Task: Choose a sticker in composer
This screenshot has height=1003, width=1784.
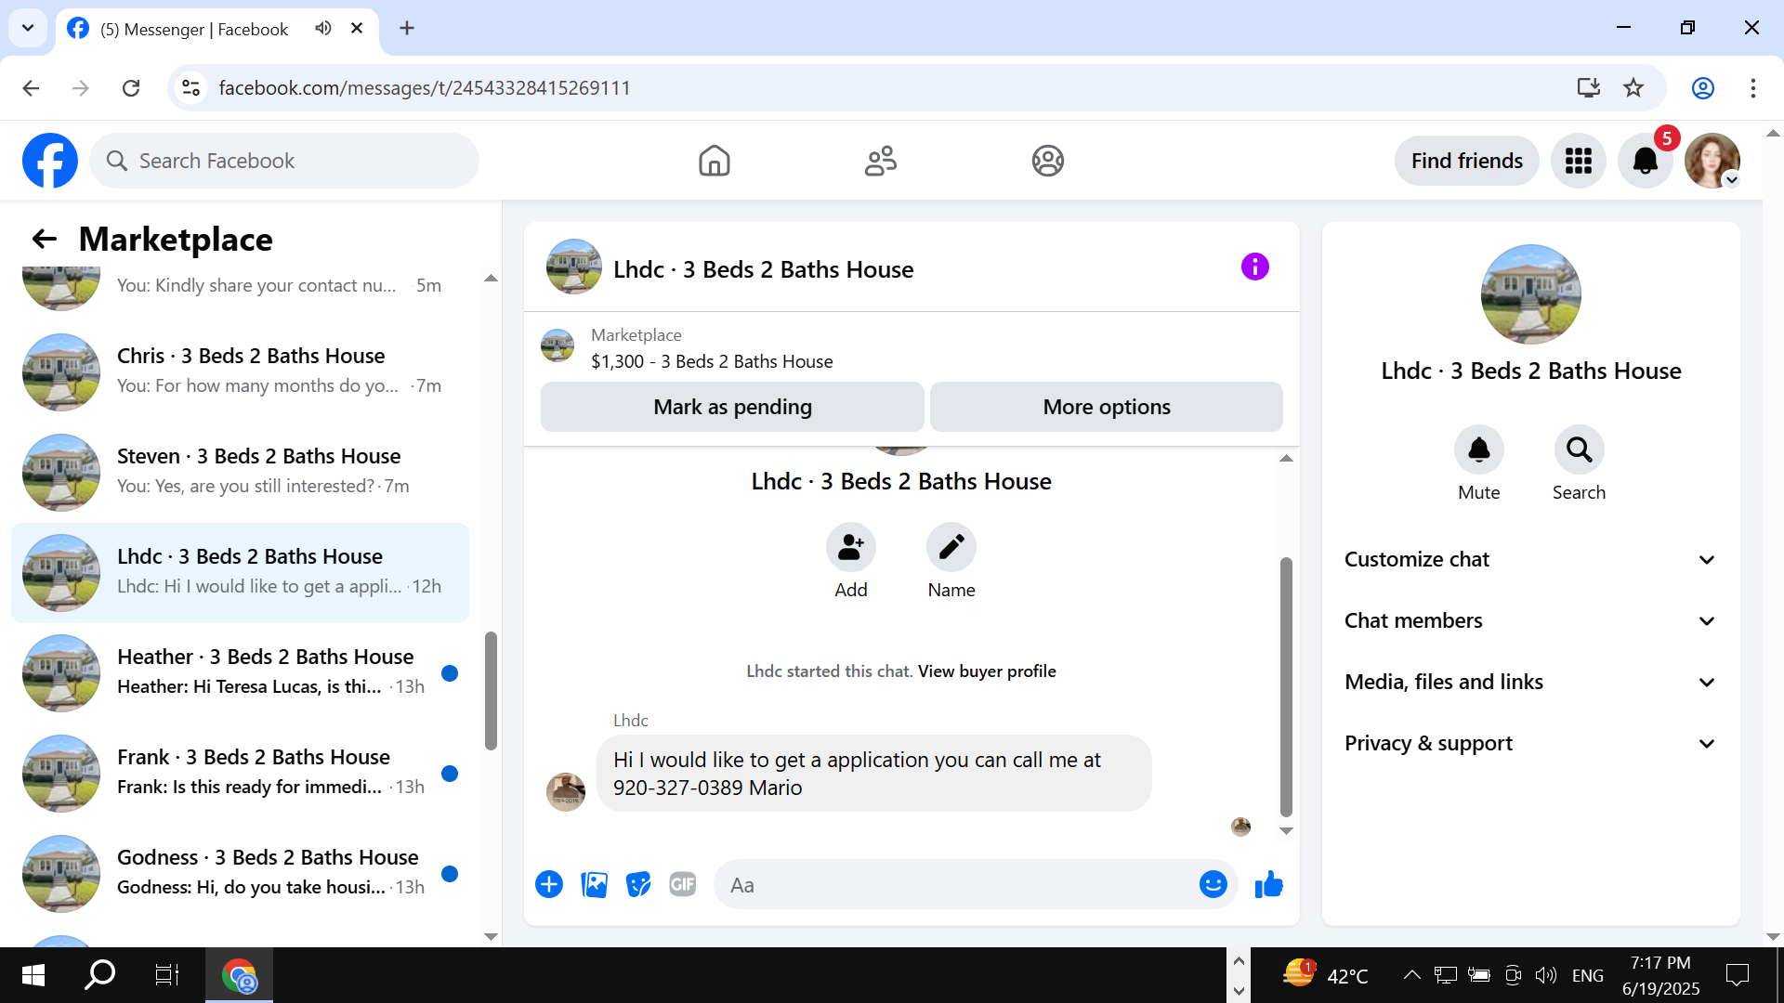Action: 638,884
